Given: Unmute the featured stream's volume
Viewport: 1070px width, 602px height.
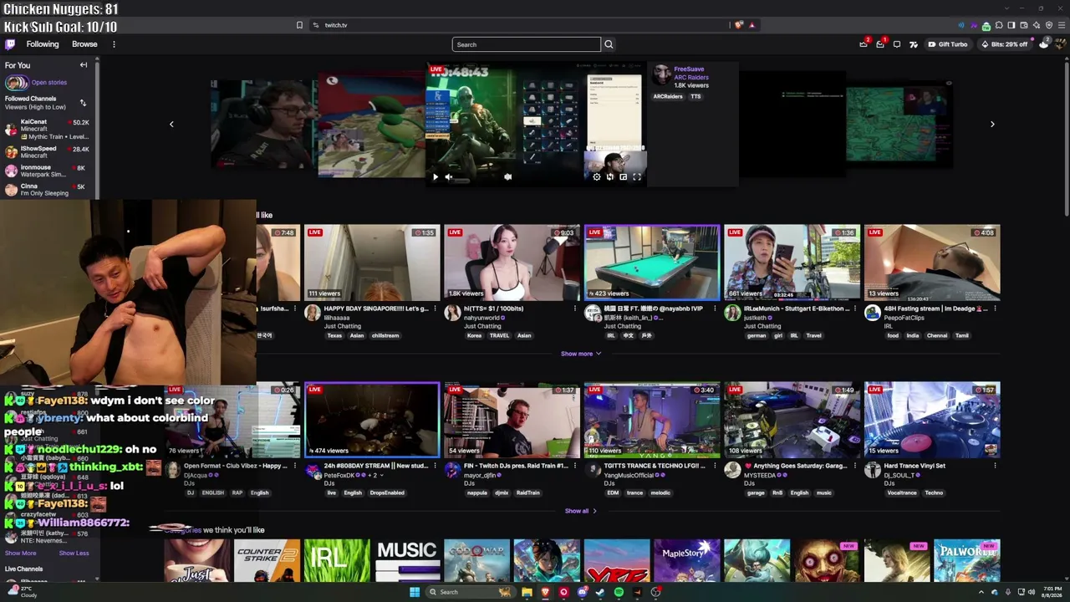Looking at the screenshot, I should coord(449,176).
